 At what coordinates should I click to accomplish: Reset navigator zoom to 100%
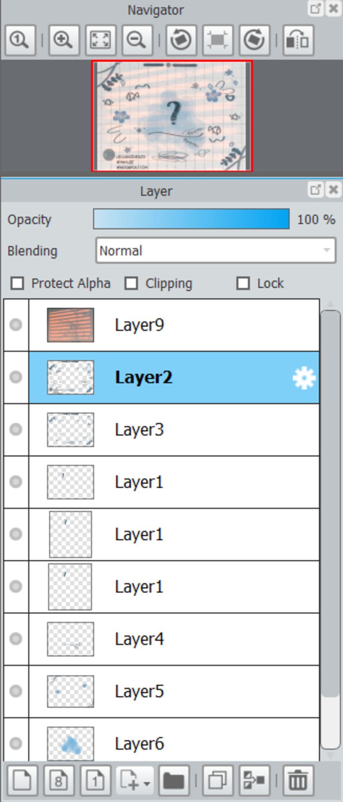point(20,40)
